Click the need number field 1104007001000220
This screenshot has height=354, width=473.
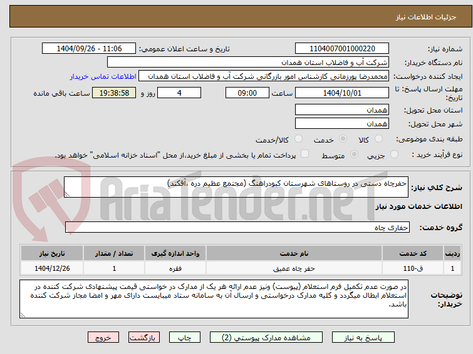point(342,49)
